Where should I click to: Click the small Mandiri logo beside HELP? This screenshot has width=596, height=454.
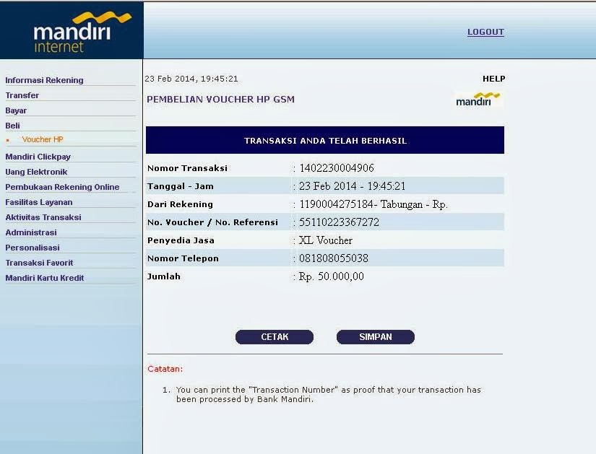click(478, 100)
